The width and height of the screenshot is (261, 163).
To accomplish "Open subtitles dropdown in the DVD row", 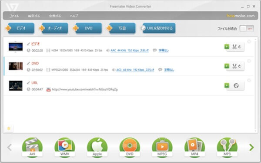I will click(169, 70).
